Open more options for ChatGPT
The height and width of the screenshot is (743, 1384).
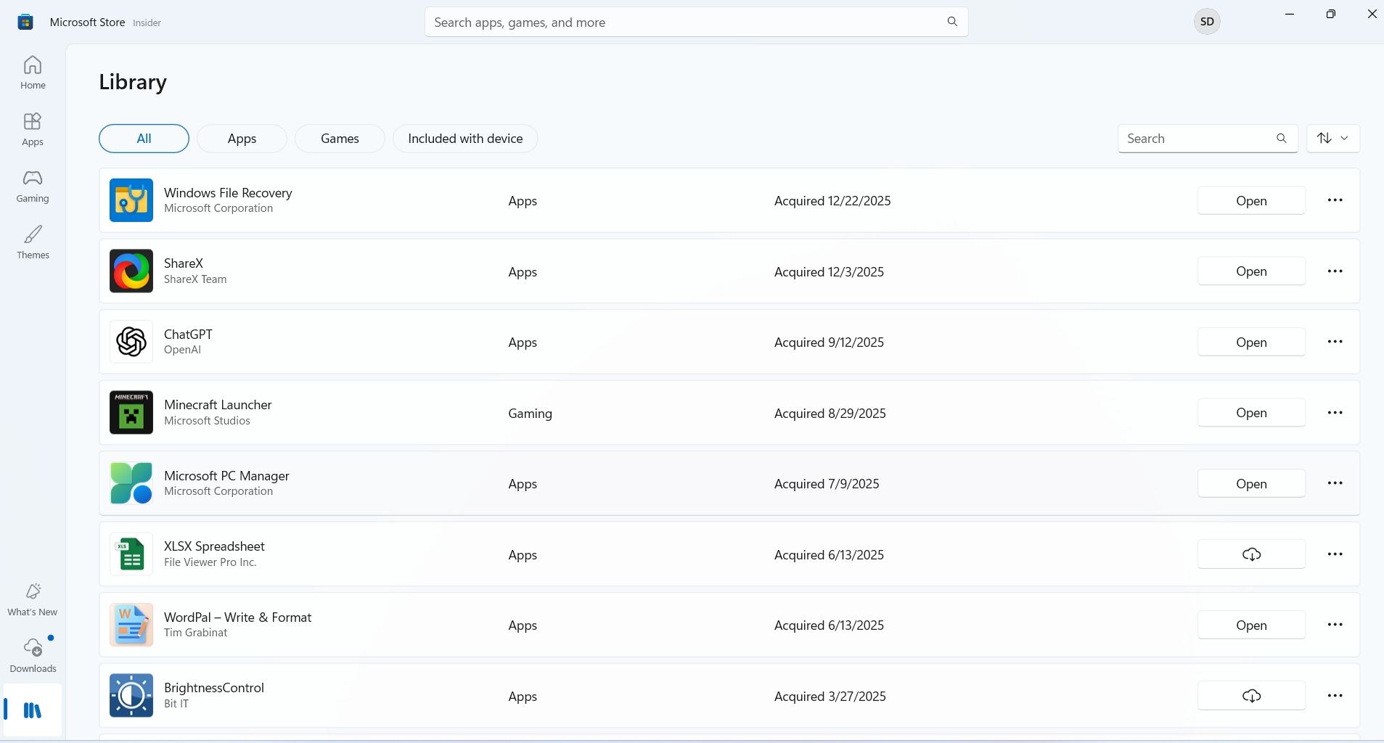click(x=1335, y=342)
